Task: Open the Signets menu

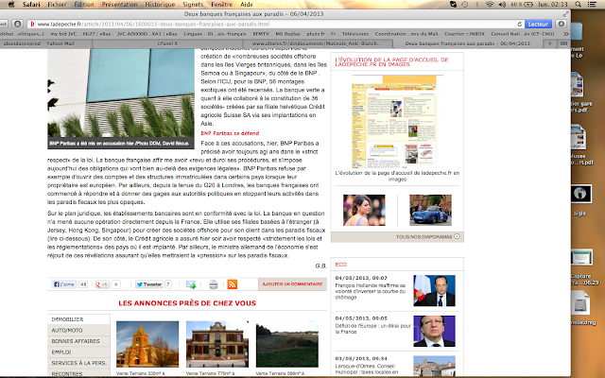Action: point(193,4)
